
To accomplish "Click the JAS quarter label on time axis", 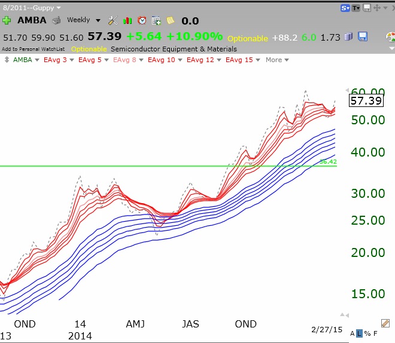I will (x=190, y=324).
